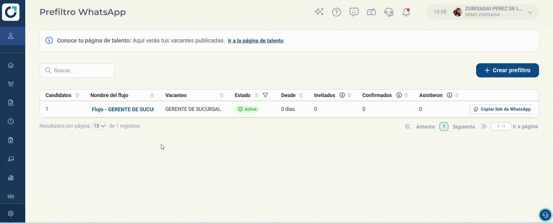Click the Buscar search field
The image size is (553, 223).
pos(77,70)
